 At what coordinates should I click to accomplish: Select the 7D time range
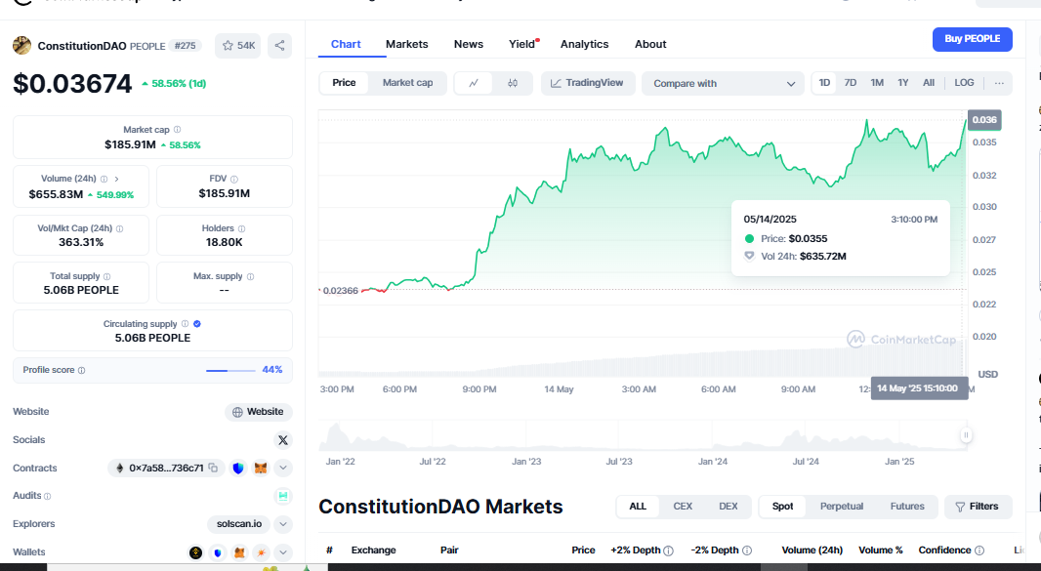point(851,83)
